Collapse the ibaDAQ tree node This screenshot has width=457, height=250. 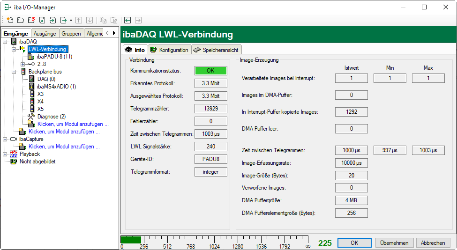5,42
